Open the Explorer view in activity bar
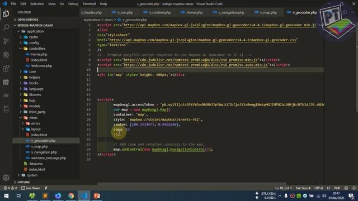 click(6, 13)
